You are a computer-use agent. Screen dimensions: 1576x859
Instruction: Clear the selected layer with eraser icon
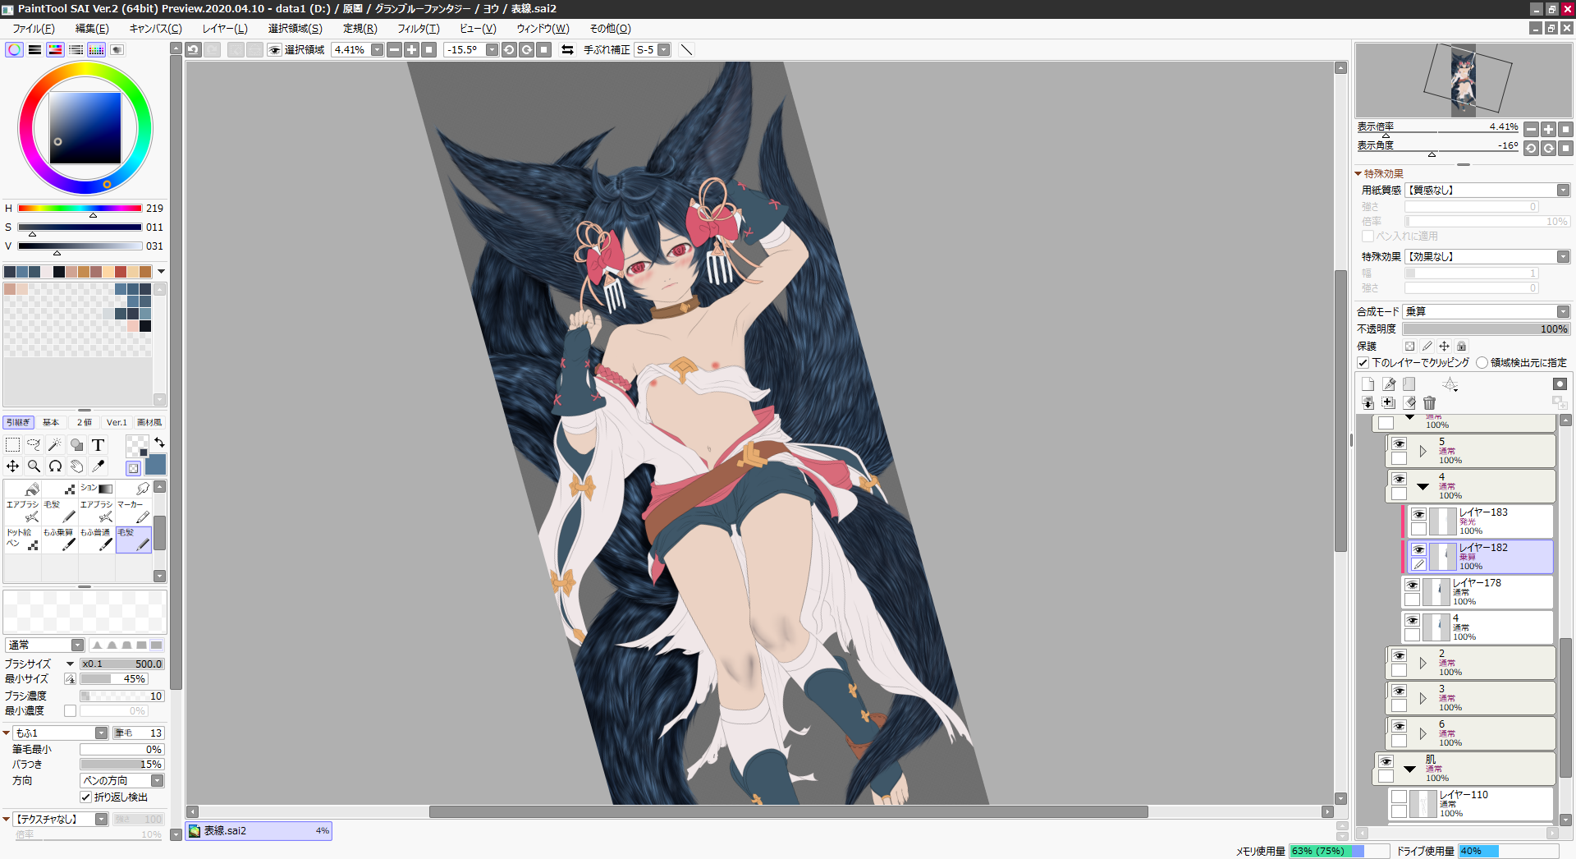point(1409,402)
